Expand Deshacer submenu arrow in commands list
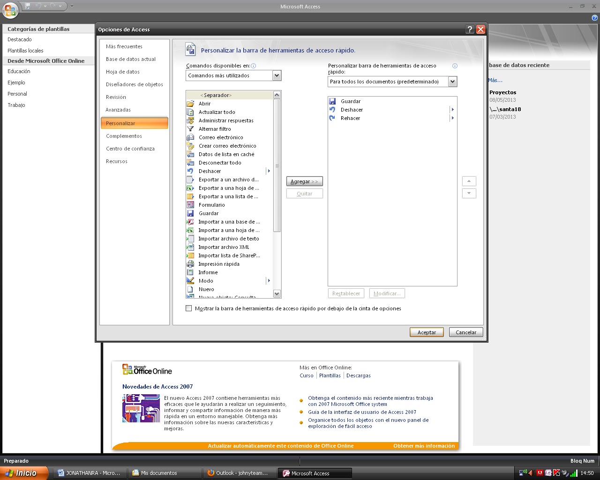 point(269,171)
